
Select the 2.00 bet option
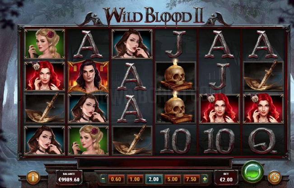[154, 179]
